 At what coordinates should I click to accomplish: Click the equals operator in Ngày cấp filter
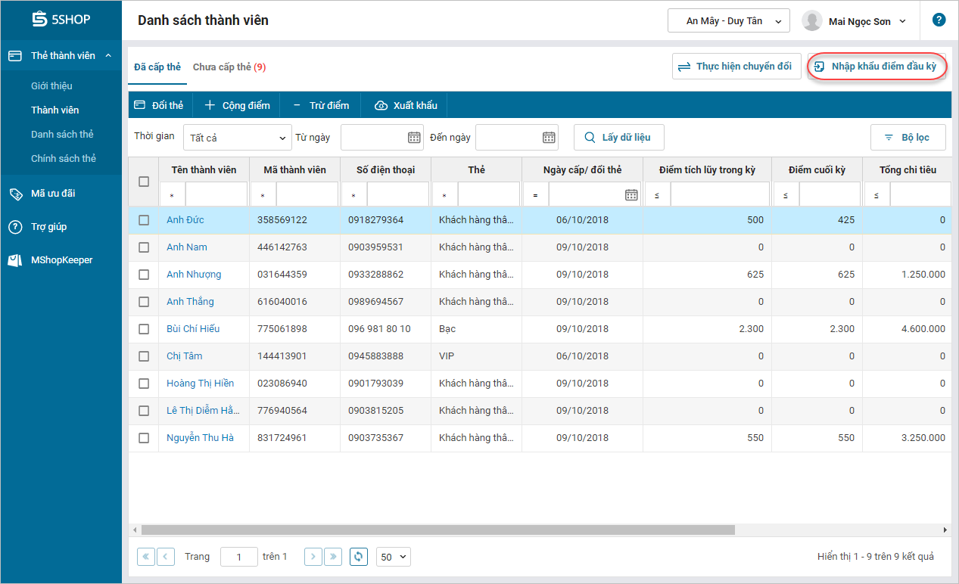coord(535,195)
